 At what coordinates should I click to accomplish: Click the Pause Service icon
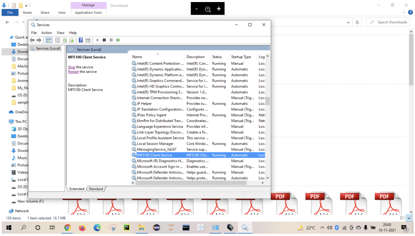[111, 40]
